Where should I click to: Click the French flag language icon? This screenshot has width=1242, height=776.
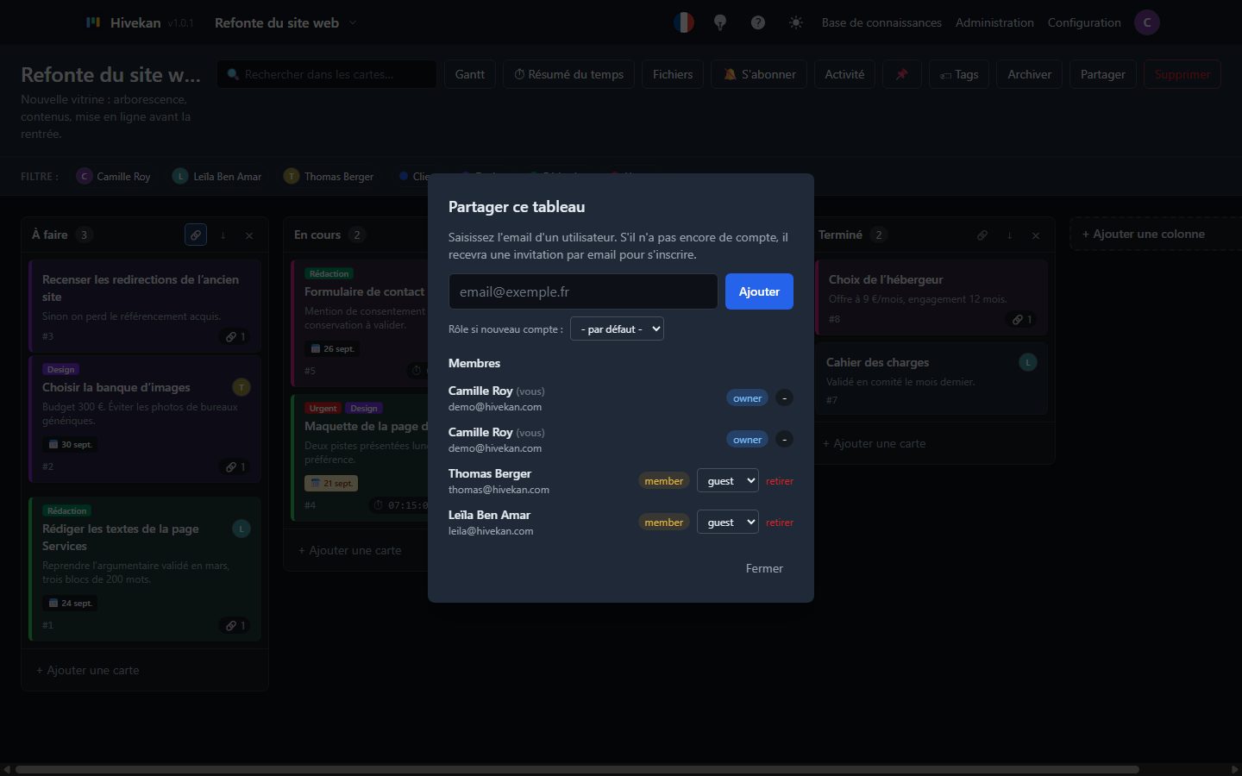(x=684, y=22)
